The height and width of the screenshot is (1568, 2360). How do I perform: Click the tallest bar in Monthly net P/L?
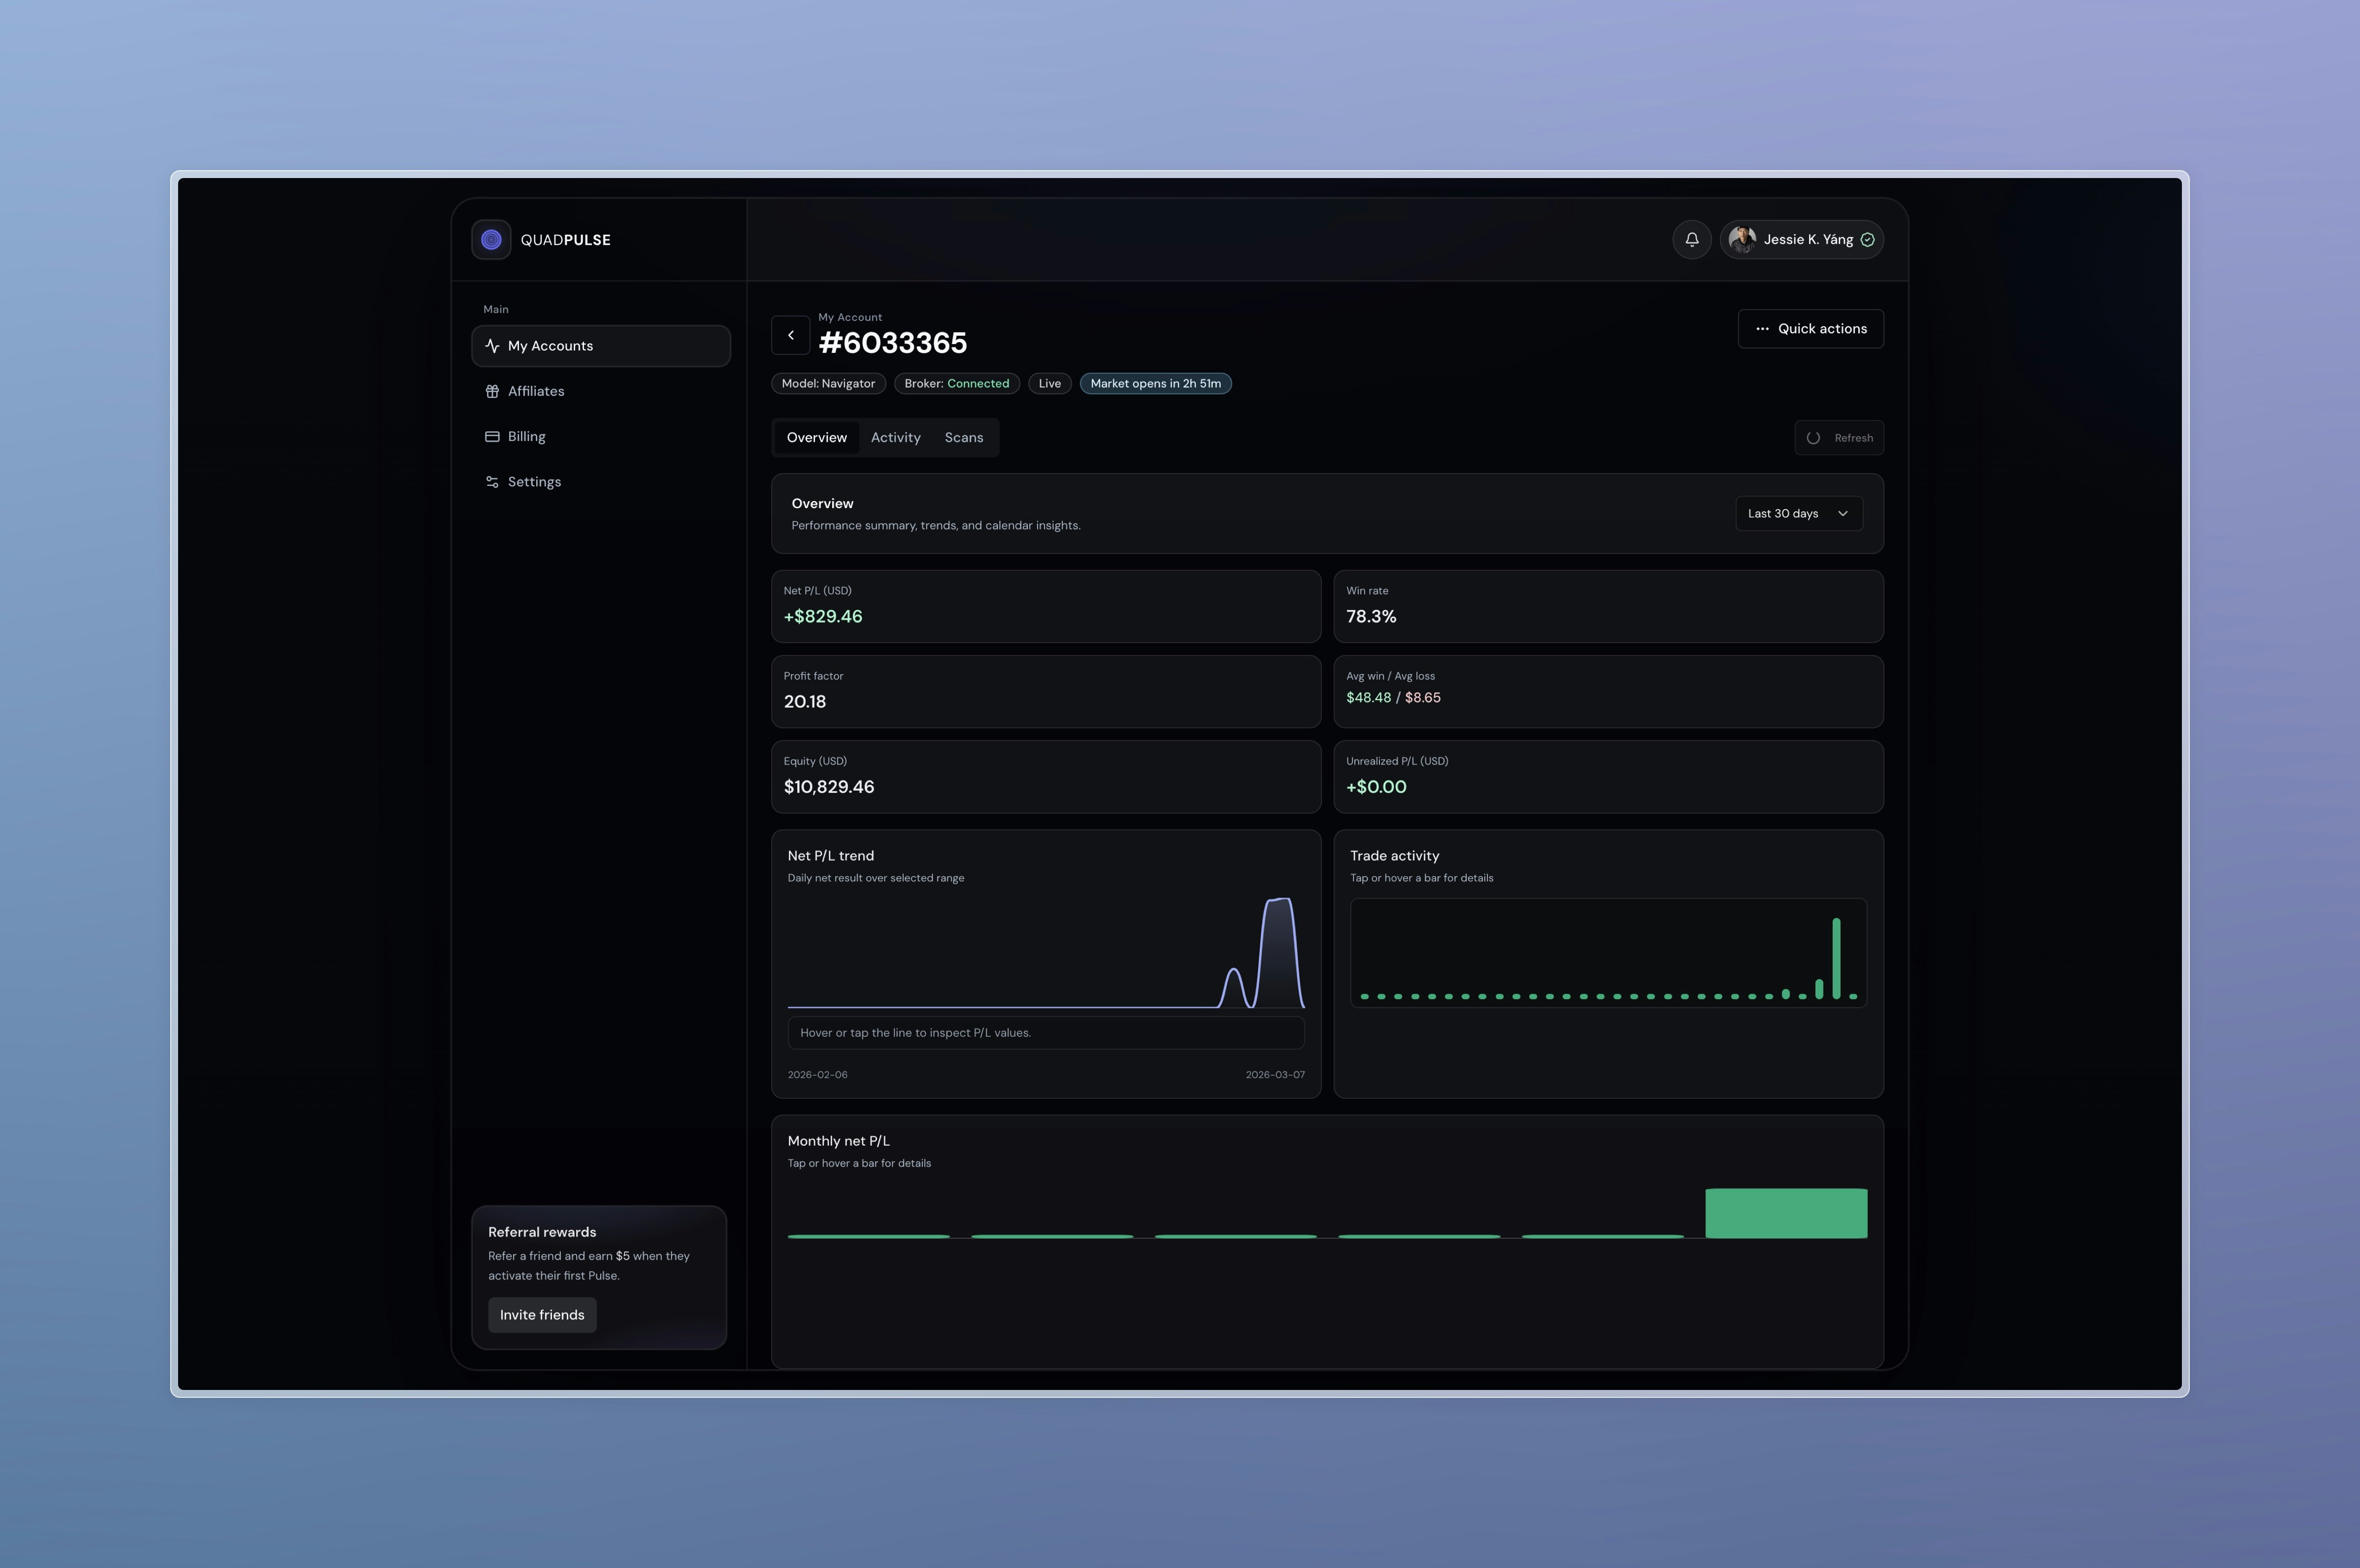point(1786,1212)
